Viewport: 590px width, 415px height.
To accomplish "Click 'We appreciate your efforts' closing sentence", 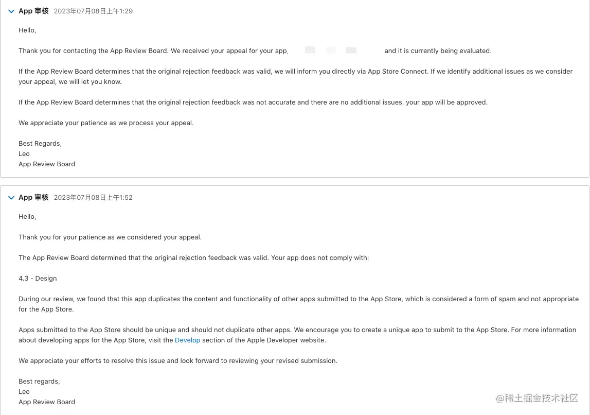I will pos(178,361).
